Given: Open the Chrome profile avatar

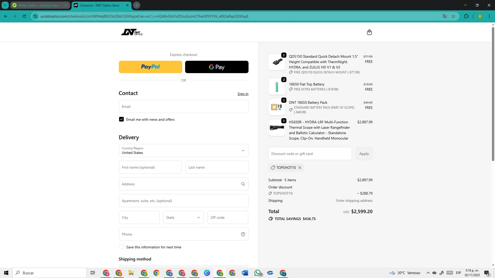Looking at the screenshot, I should [x=480, y=16].
